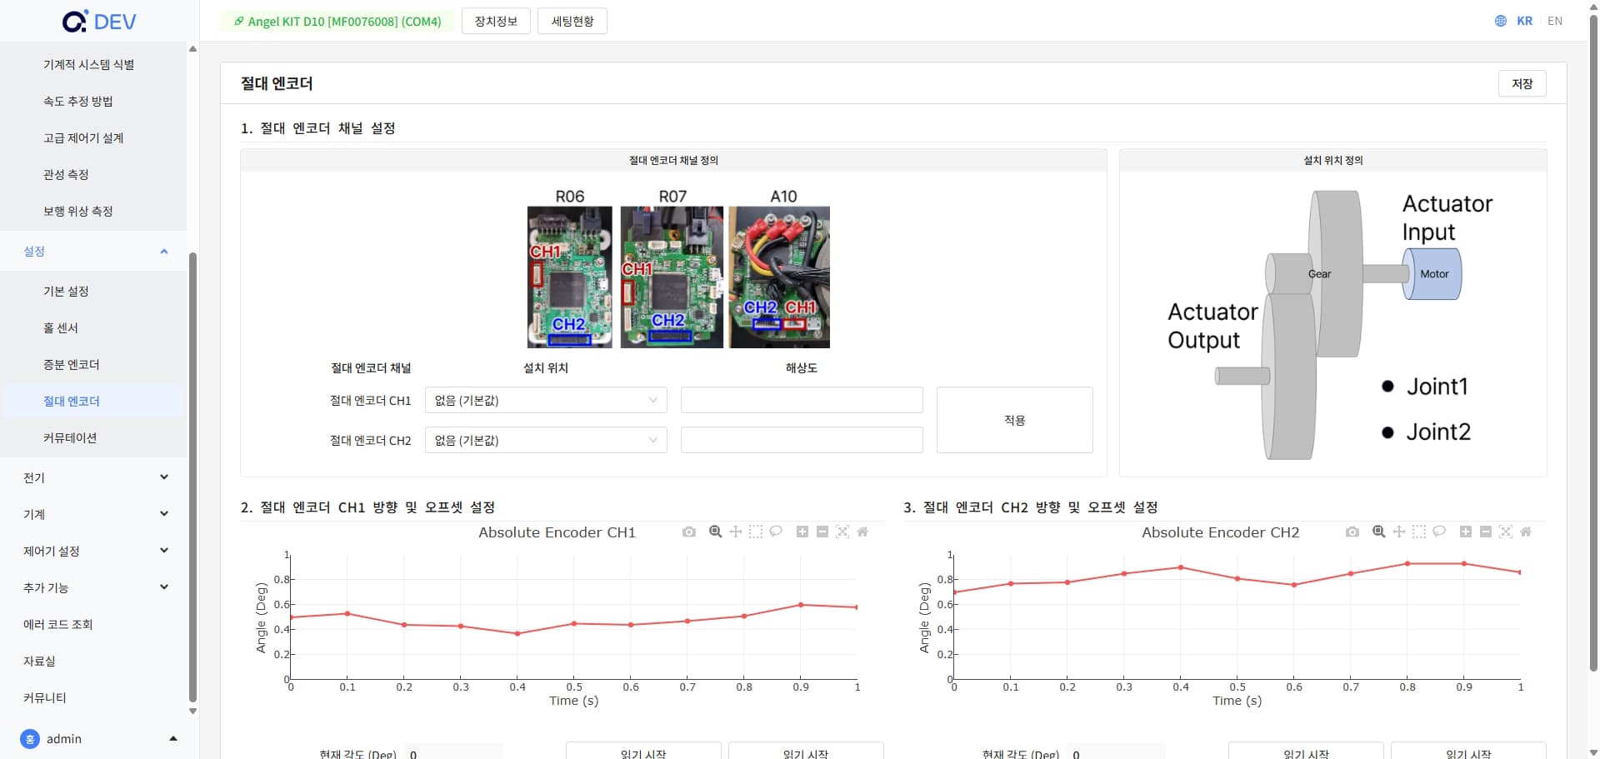Click zoom-out minus icon on CH2 chart
This screenshot has width=1600, height=759.
coord(1485,532)
